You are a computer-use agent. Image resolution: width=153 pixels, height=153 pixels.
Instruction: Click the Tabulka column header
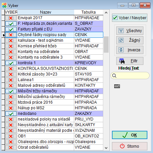click(88, 12)
